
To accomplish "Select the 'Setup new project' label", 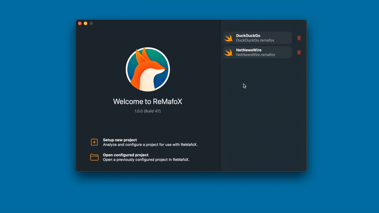I will [x=120, y=140].
